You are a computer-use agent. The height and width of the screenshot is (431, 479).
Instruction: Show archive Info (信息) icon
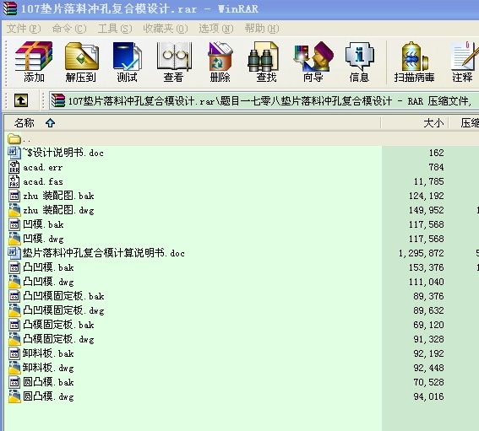coord(359,62)
